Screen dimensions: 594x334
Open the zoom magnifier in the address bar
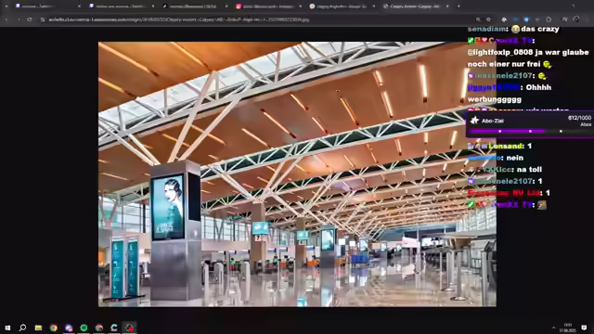(478, 19)
